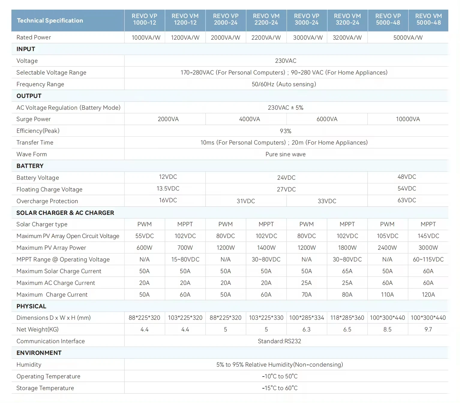460x403 pixels.
Task: Select the 48VDC battery voltage cell
Action: point(407,177)
